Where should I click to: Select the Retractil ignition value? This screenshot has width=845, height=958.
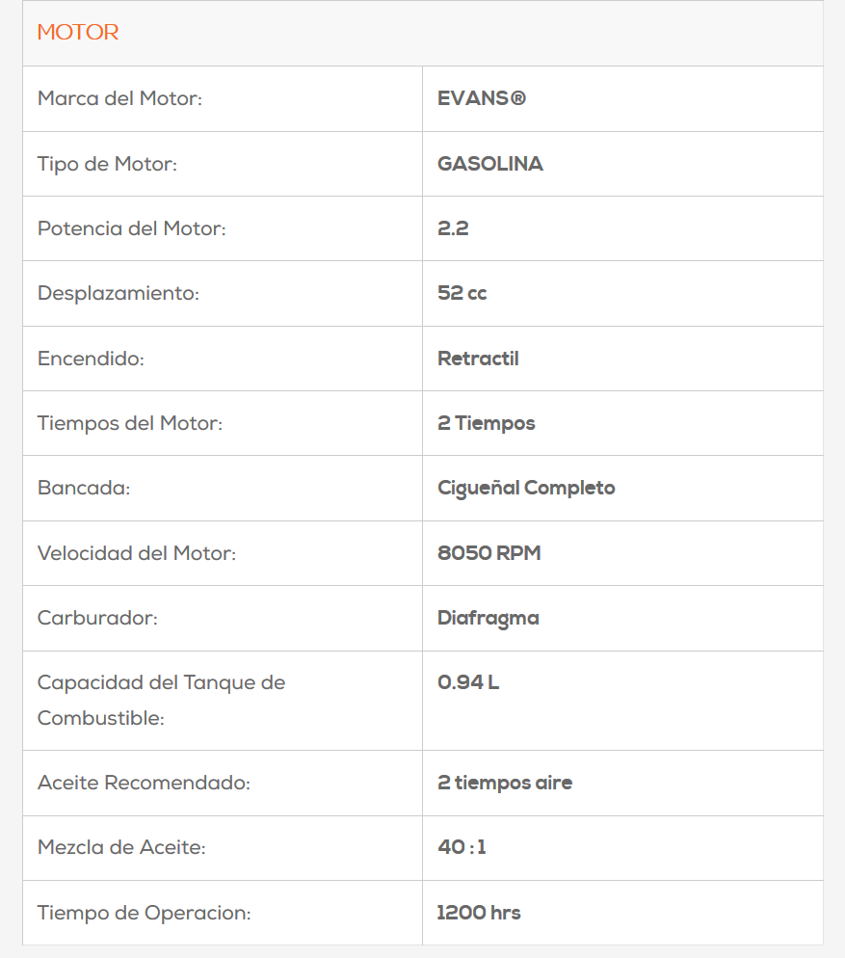[x=478, y=359]
